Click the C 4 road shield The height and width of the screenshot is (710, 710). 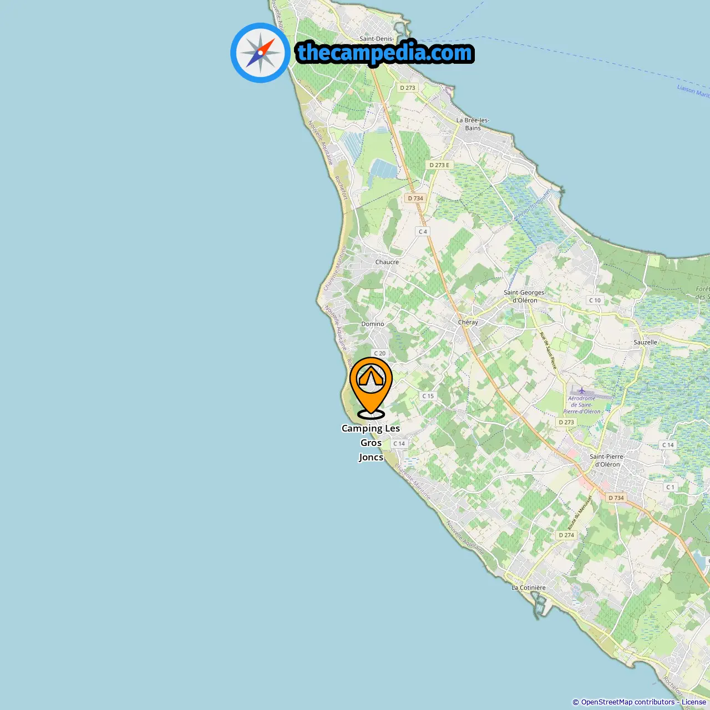pyautogui.click(x=423, y=231)
